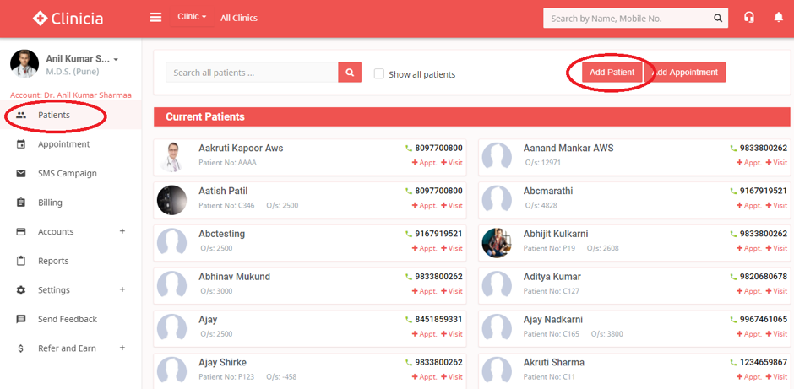Click the hamburger menu icon
This screenshot has height=389, width=794.
(x=155, y=18)
